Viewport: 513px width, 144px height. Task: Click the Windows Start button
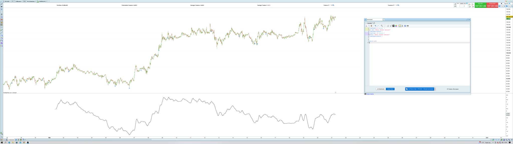(x=2, y=142)
